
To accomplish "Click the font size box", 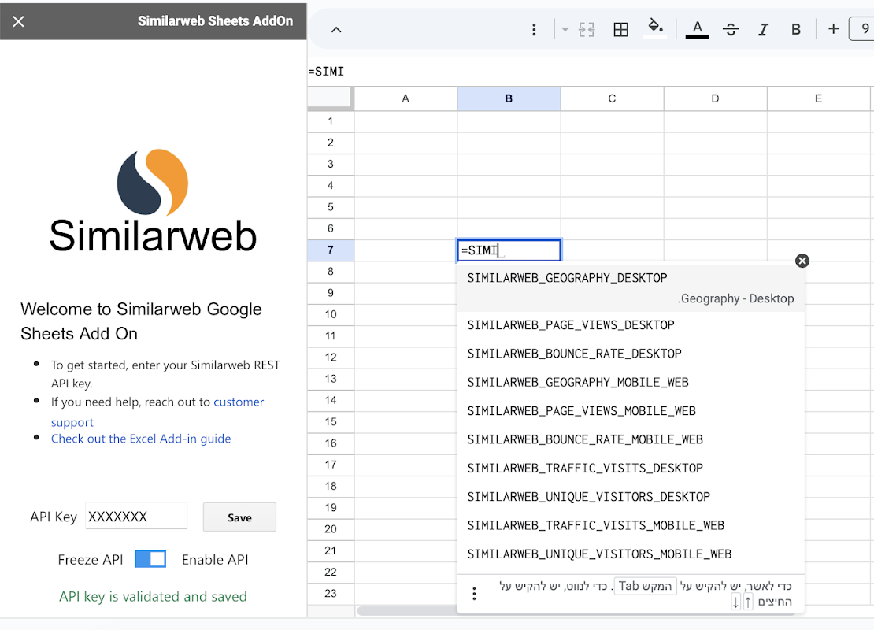I will tap(861, 28).
